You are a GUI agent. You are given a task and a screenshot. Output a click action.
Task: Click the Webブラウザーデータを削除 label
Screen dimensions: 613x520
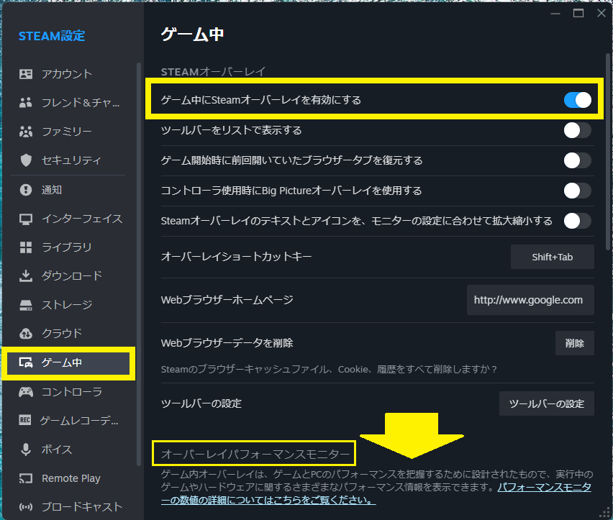[x=227, y=343]
